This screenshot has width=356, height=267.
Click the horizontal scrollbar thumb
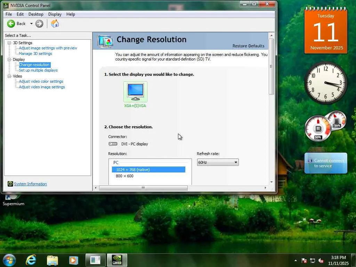(143, 188)
